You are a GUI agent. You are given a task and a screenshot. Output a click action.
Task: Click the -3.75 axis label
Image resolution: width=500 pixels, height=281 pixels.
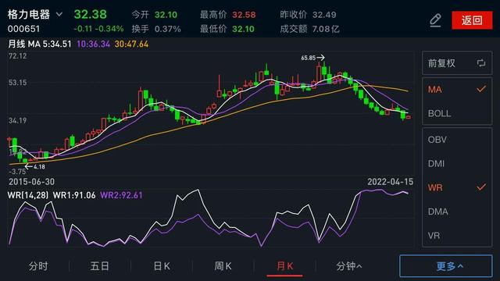(x=17, y=172)
